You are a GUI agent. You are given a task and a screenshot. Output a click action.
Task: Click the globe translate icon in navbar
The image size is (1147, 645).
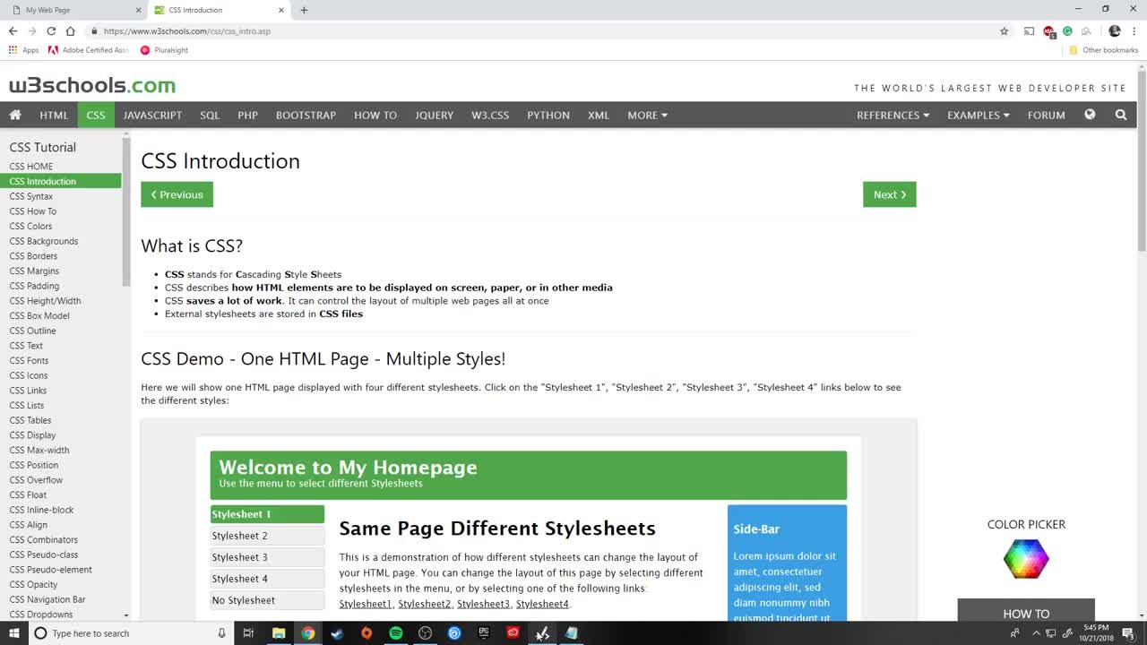pyautogui.click(x=1090, y=115)
